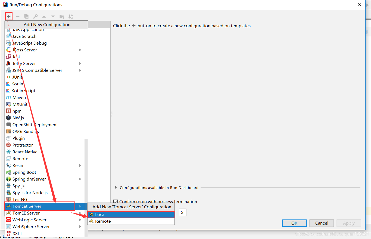This screenshot has width=371, height=239.
Task: Expand WebLogic Server submenu arrow
Action: (80, 220)
